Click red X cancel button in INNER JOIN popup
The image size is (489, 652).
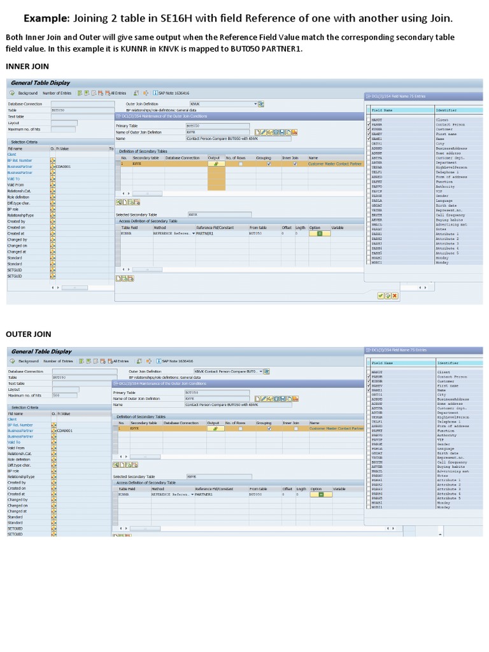[x=395, y=295]
